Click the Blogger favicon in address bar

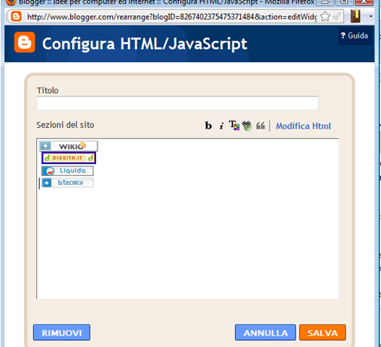click(17, 17)
